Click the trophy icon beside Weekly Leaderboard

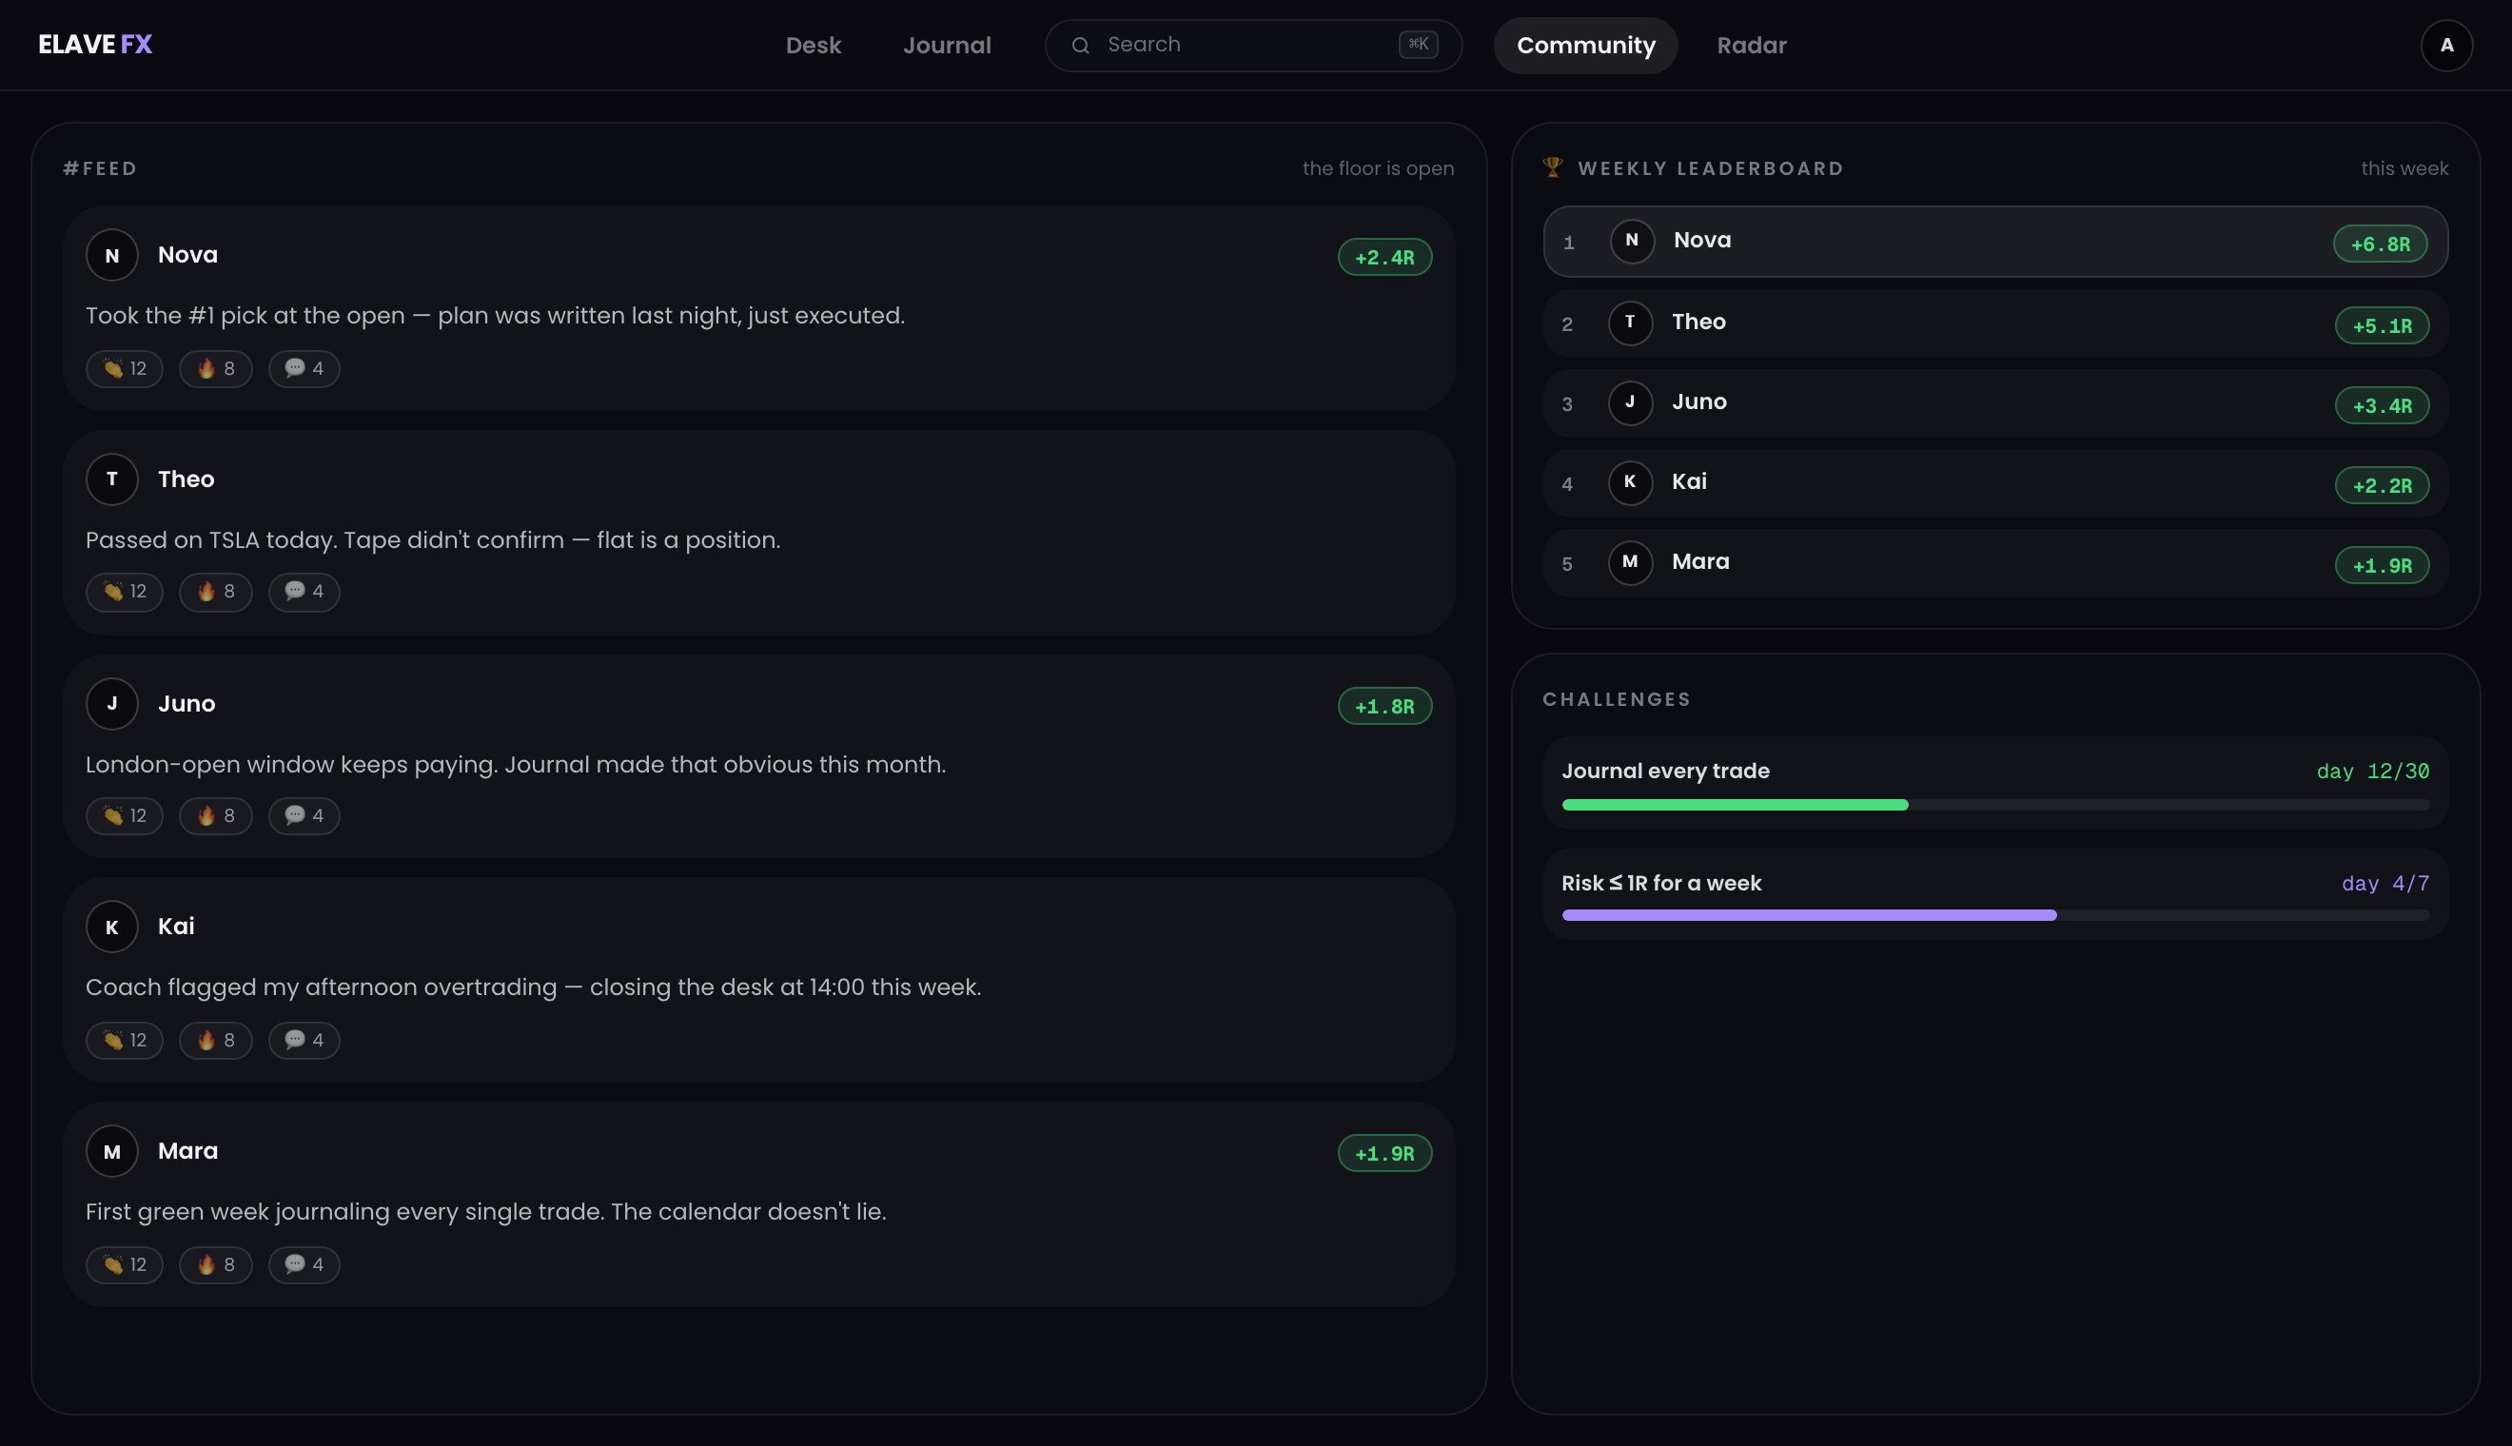[1553, 166]
